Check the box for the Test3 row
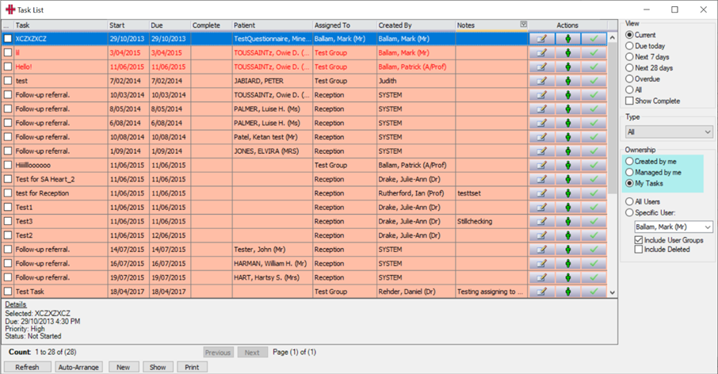Viewport: 718px width, 374px height. point(8,222)
